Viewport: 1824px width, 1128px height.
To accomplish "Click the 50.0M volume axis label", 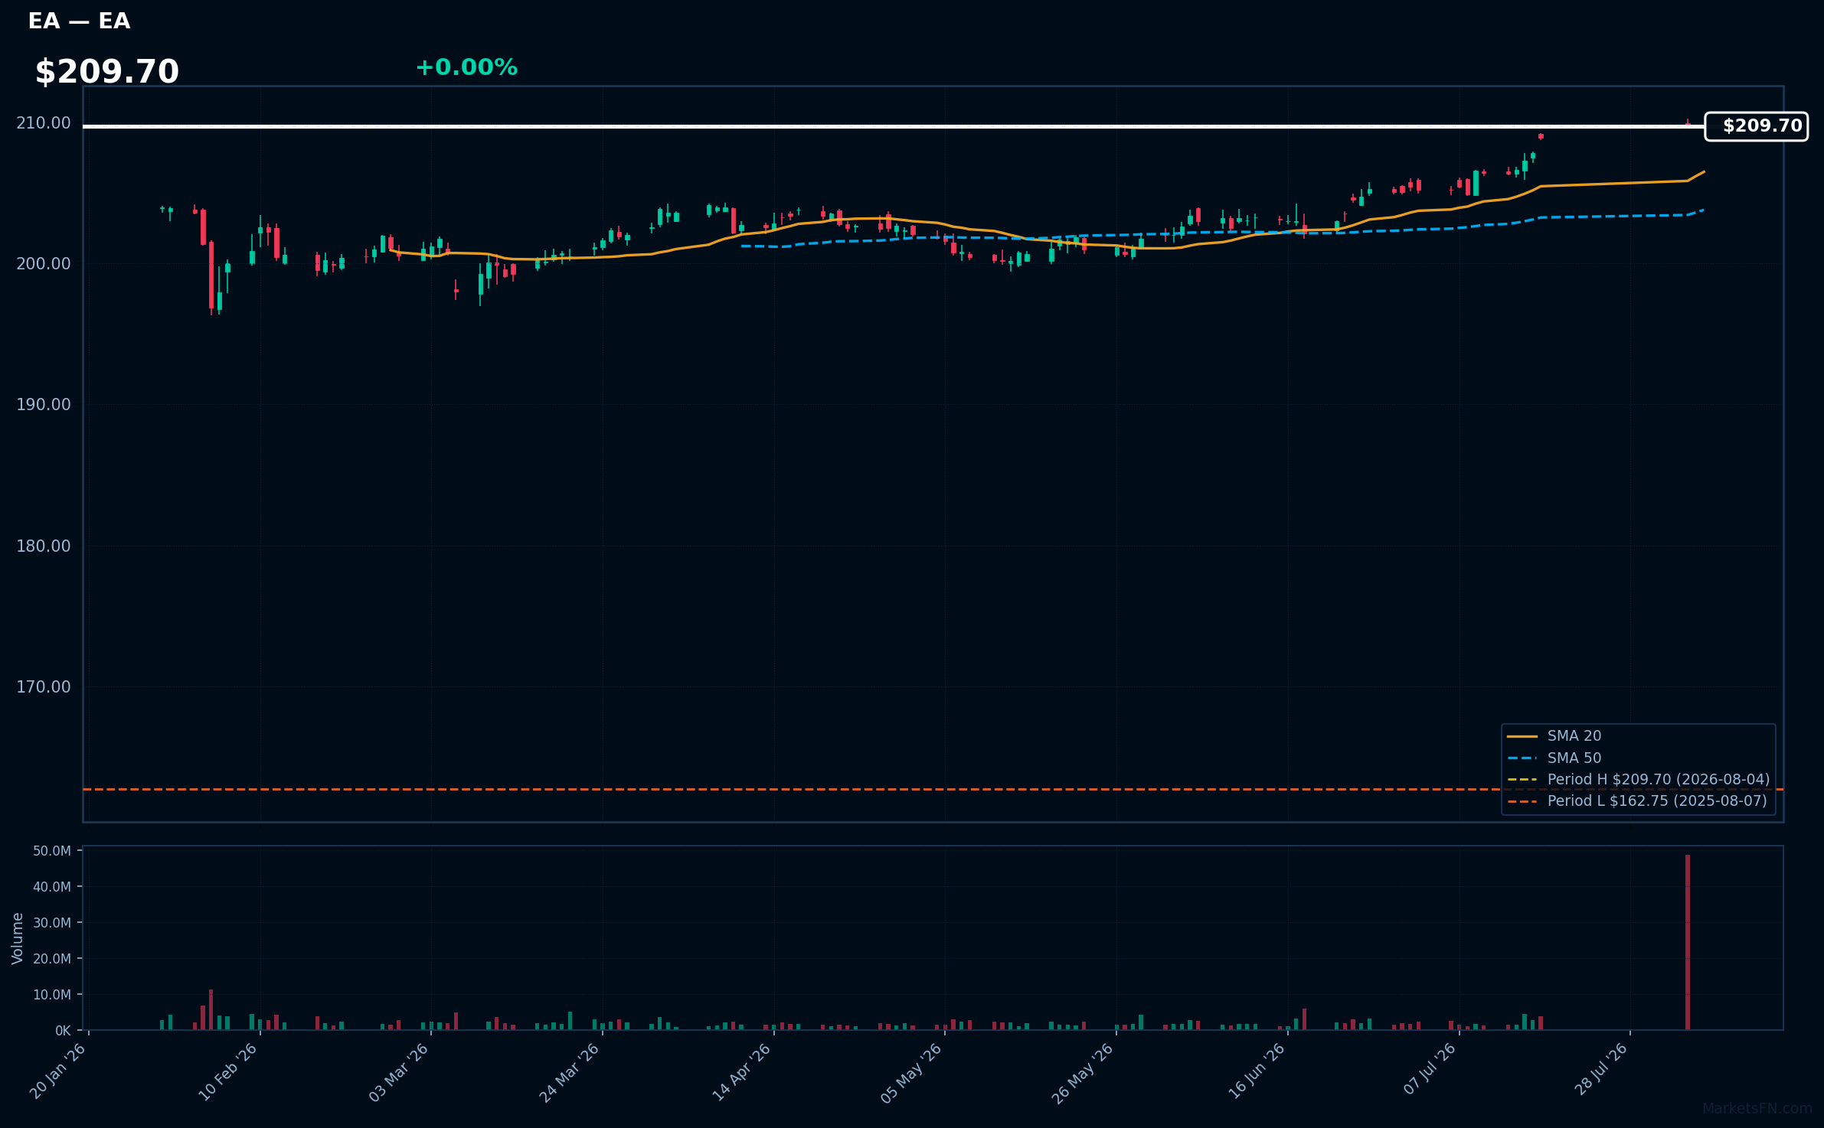I will click(x=52, y=851).
